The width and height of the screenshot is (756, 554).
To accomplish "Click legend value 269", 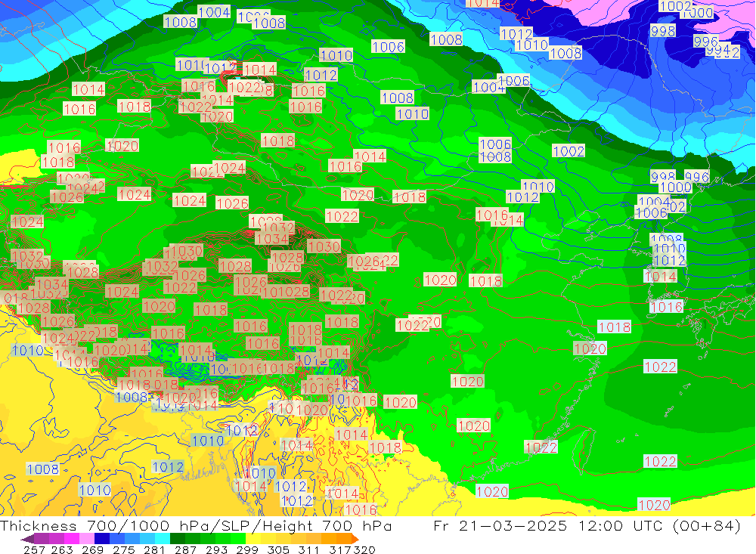I will pyautogui.click(x=92, y=549).
